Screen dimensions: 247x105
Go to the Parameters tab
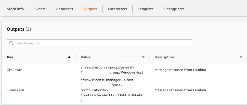118,9
